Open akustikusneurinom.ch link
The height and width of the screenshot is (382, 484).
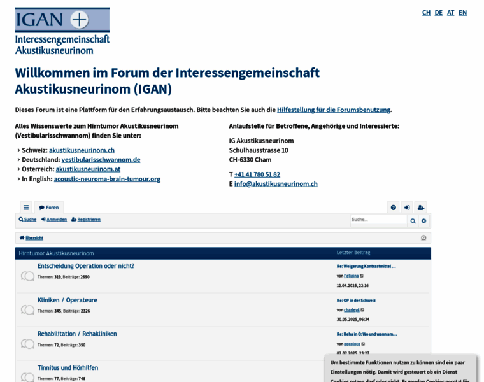(82, 150)
